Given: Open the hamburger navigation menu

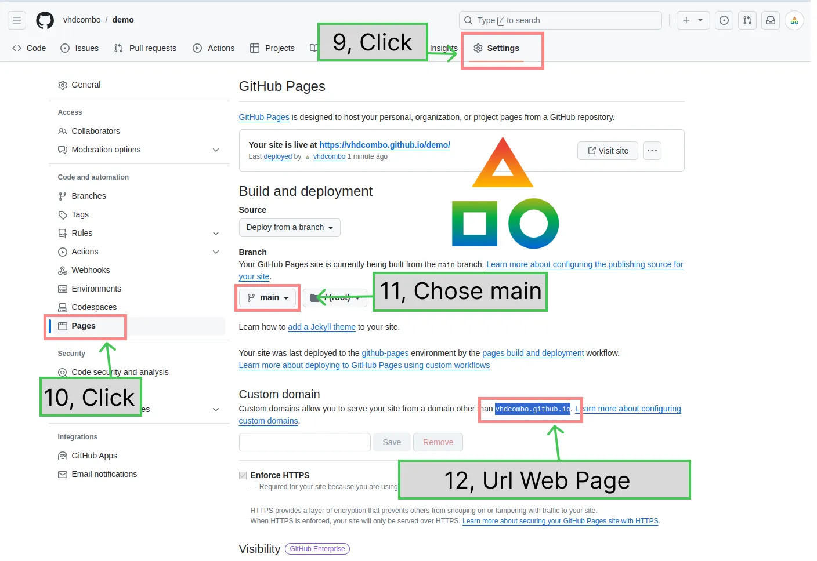Looking at the screenshot, I should (17, 20).
